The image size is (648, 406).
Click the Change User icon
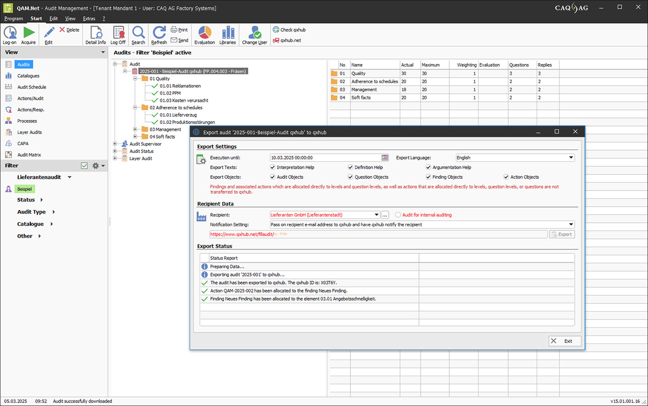pos(255,33)
